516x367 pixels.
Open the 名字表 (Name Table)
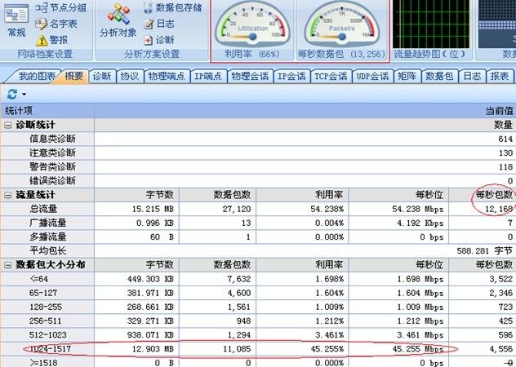coord(57,24)
